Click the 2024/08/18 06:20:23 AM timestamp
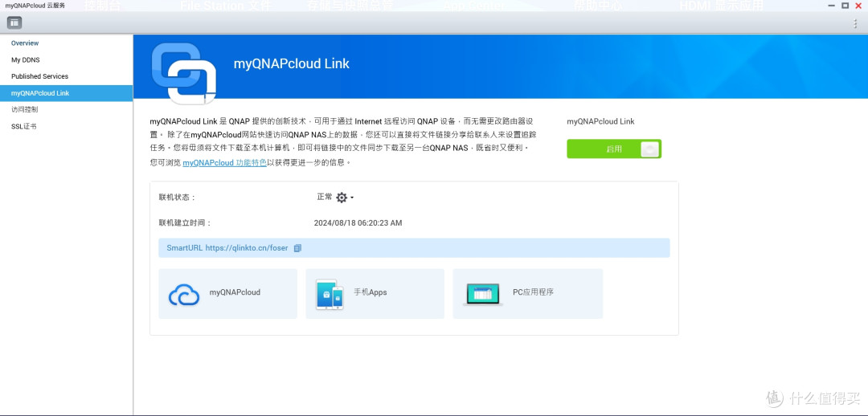The height and width of the screenshot is (416, 868). tap(358, 223)
